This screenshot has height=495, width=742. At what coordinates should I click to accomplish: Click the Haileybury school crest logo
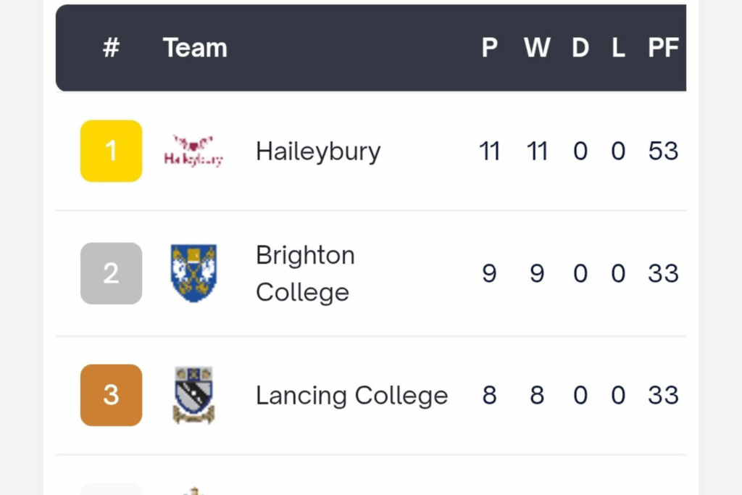[193, 151]
